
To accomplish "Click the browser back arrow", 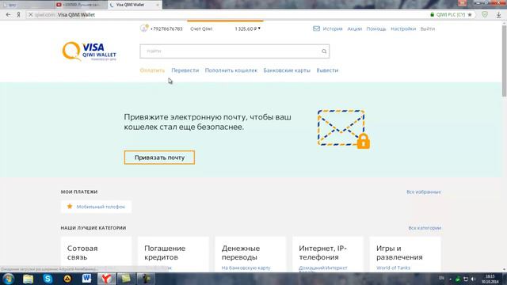I will [x=8, y=15].
